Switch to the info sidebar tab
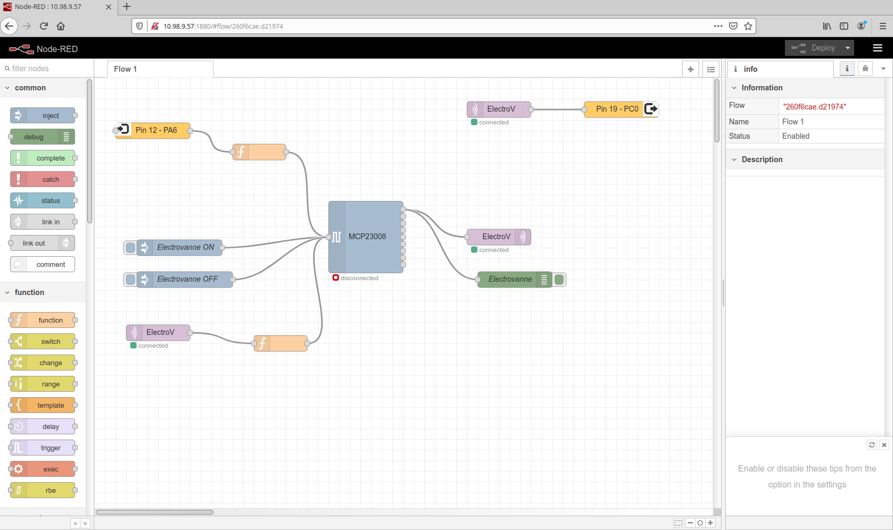The width and height of the screenshot is (893, 530). (780, 69)
